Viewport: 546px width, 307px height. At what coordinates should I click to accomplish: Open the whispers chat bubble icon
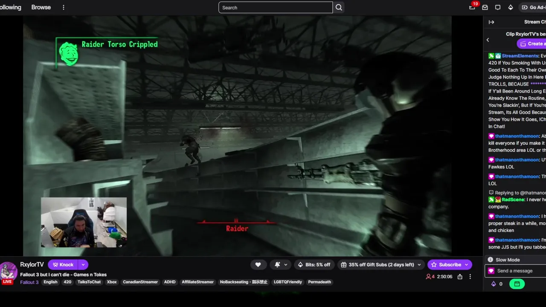498,7
